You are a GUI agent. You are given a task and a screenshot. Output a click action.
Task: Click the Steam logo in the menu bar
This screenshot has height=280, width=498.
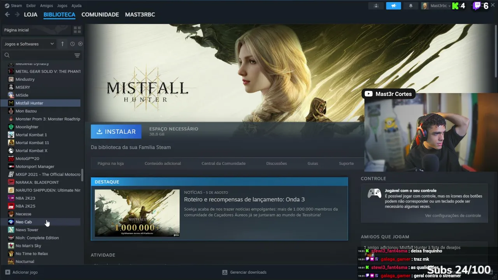[7, 6]
